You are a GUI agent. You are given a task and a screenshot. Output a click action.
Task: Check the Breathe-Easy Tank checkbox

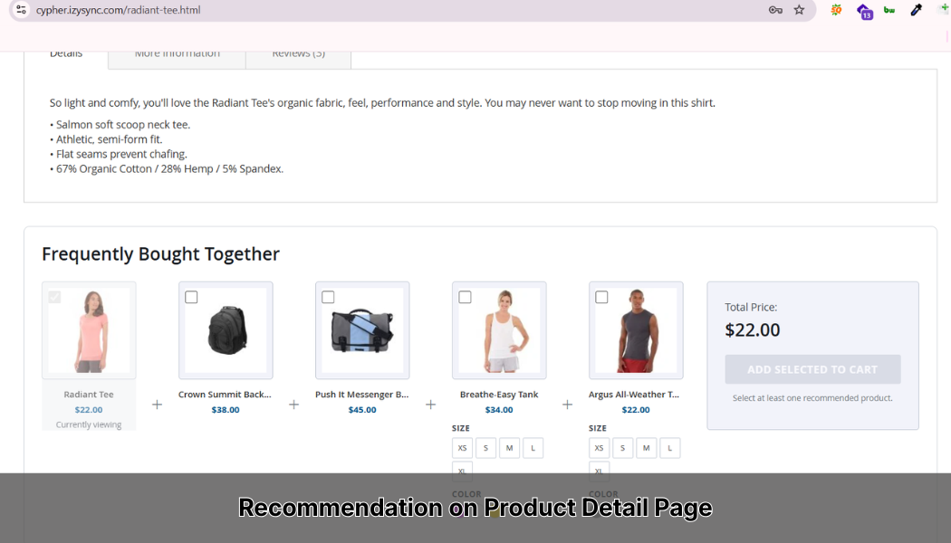[x=466, y=297]
